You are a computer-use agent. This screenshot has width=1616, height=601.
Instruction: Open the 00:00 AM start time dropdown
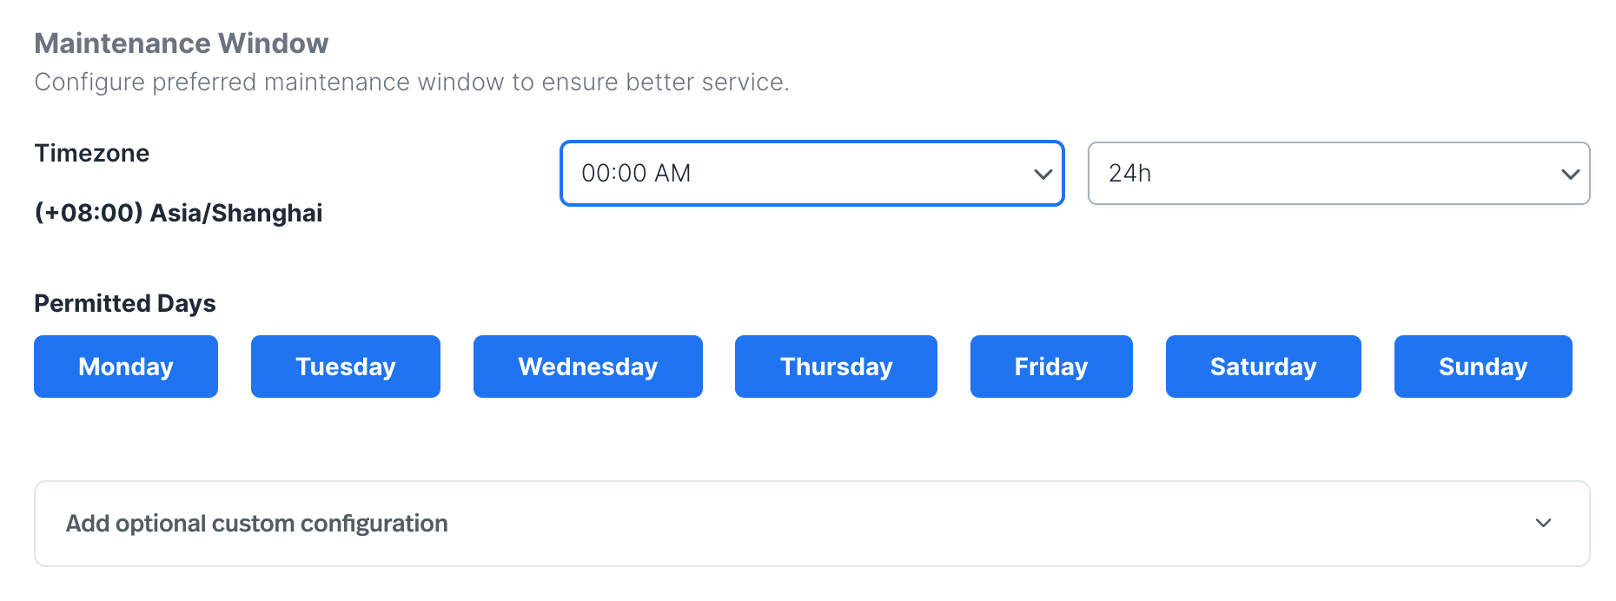click(811, 174)
